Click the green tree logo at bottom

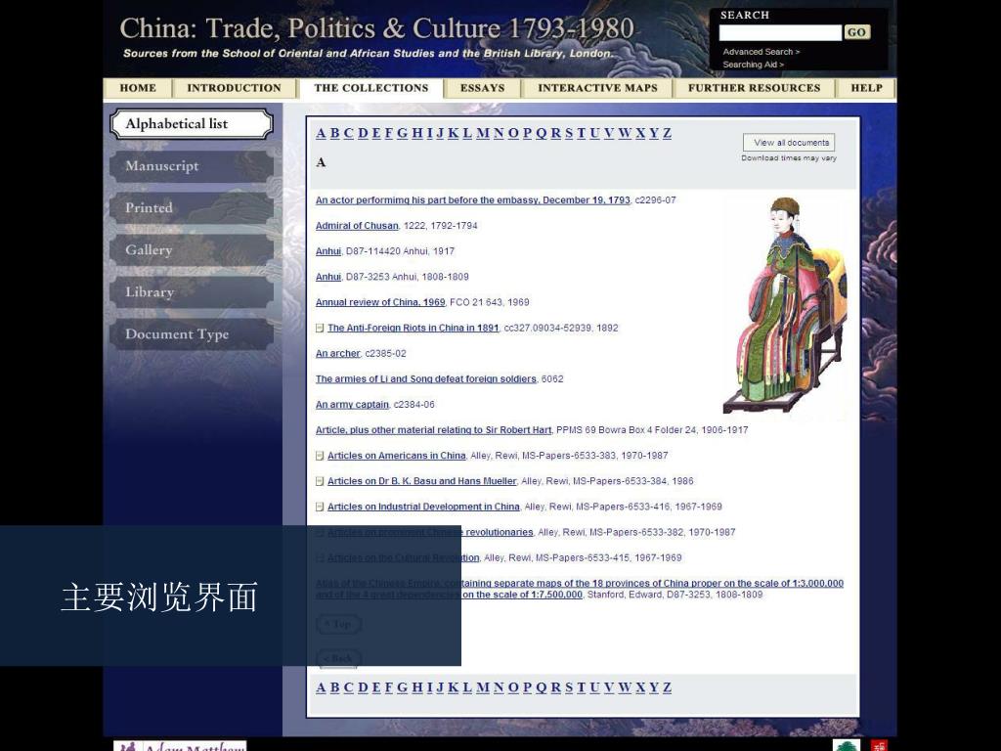click(x=847, y=745)
